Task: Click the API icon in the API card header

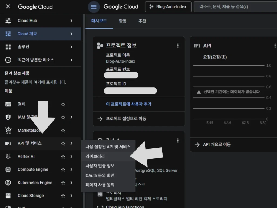Action: tap(197, 46)
